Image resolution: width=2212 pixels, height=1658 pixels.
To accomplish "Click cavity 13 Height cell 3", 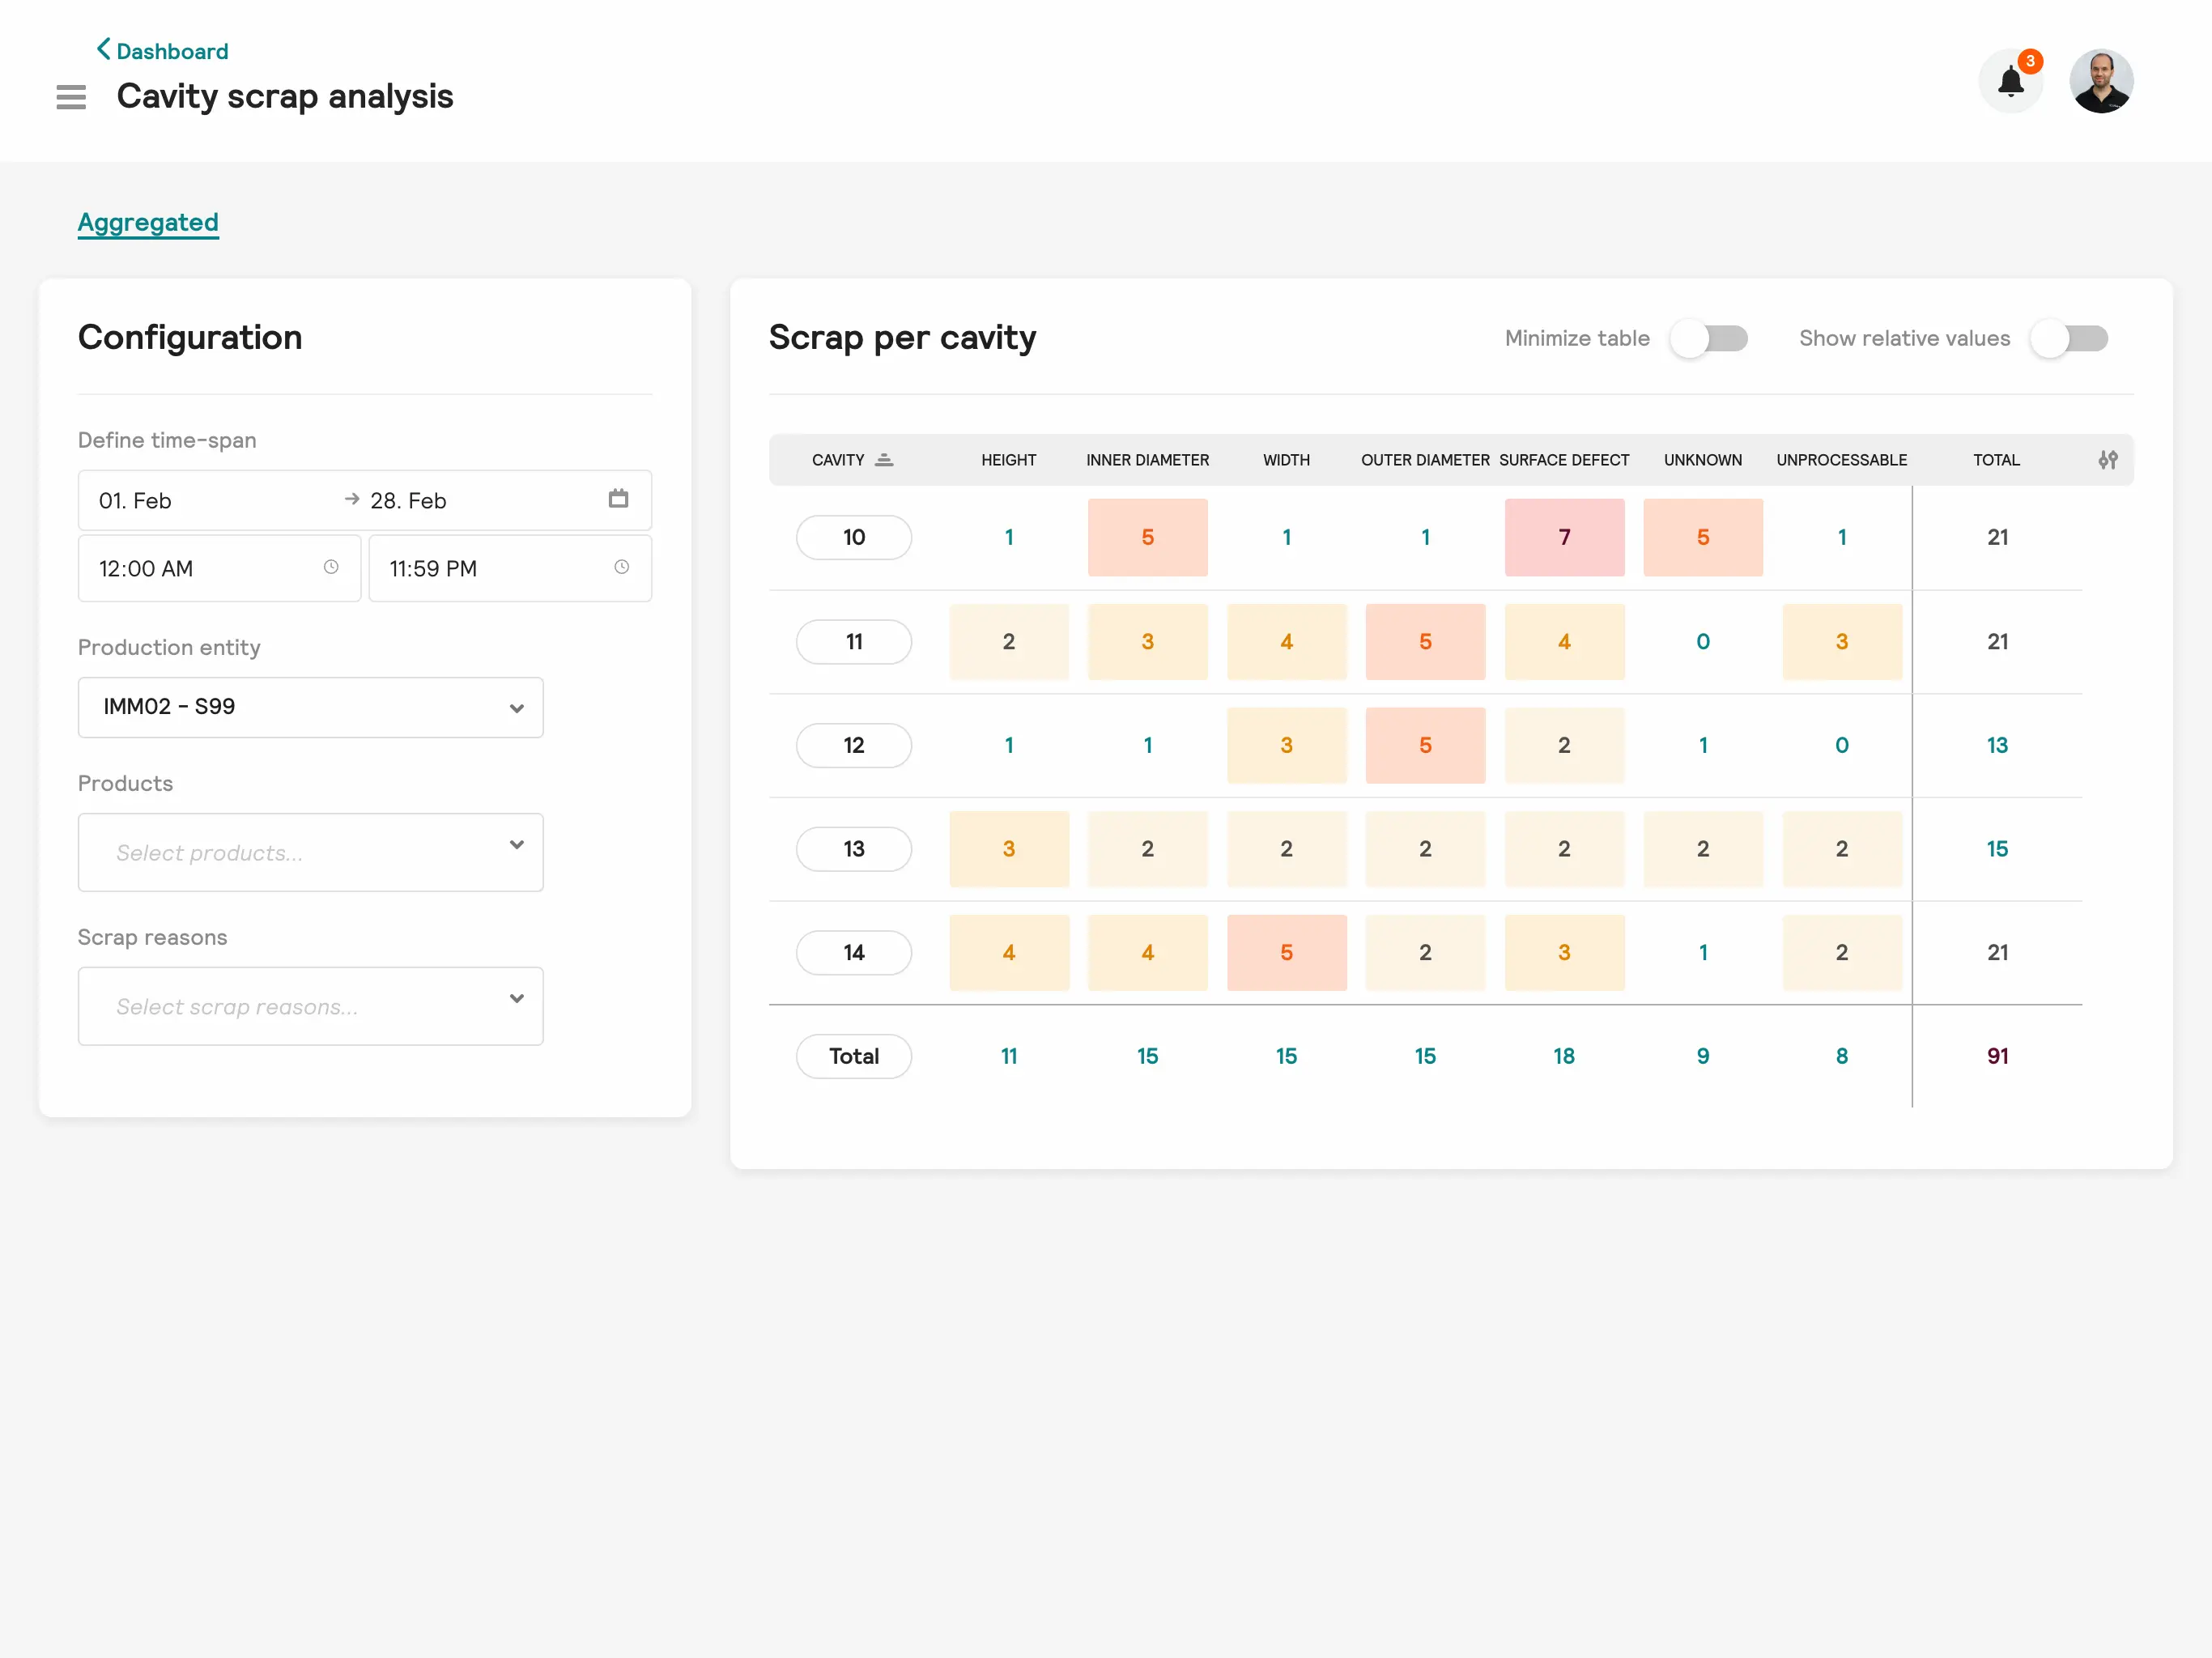I will click(x=1009, y=849).
